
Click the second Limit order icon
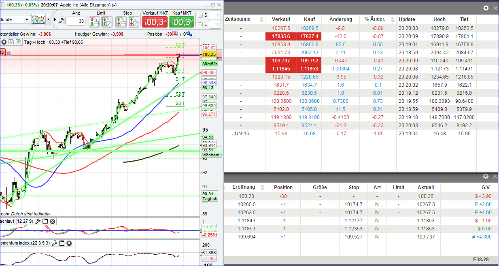(107, 21)
